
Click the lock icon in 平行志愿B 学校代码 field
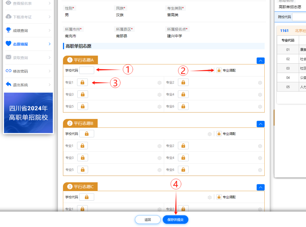pos(86,134)
